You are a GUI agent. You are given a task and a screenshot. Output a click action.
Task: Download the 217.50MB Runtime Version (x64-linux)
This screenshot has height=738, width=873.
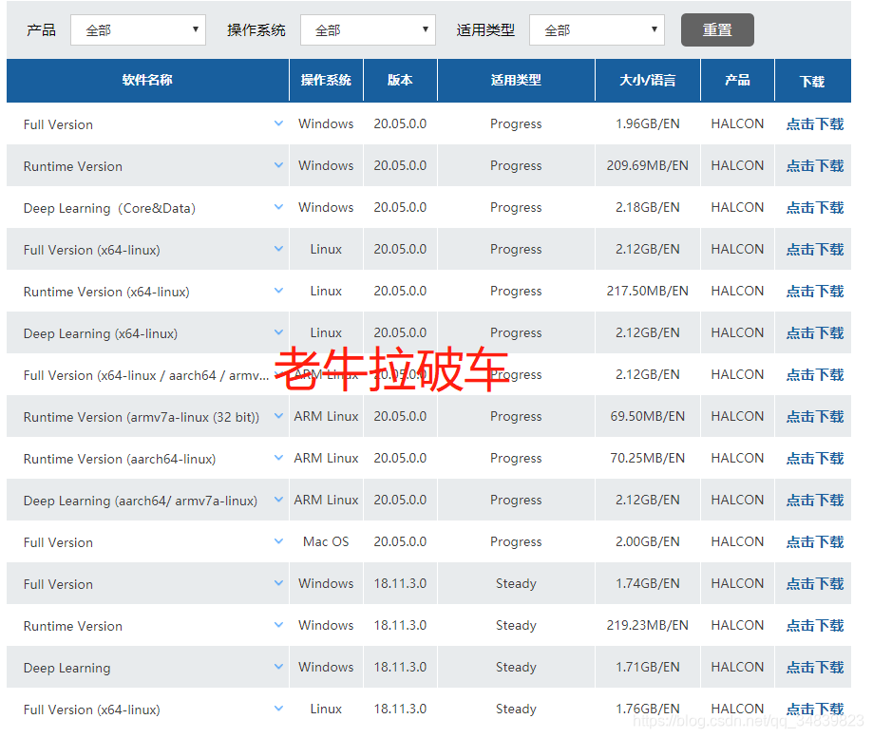coord(814,291)
